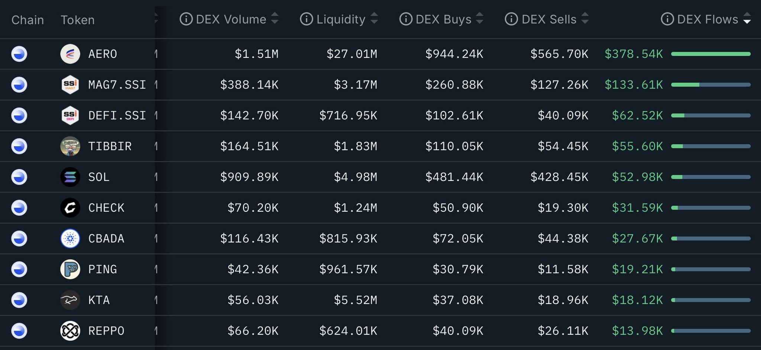Click the REPPO token logo icon

tap(70, 331)
